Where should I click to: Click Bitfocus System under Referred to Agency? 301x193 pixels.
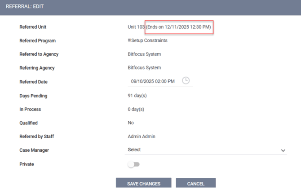point(144,54)
